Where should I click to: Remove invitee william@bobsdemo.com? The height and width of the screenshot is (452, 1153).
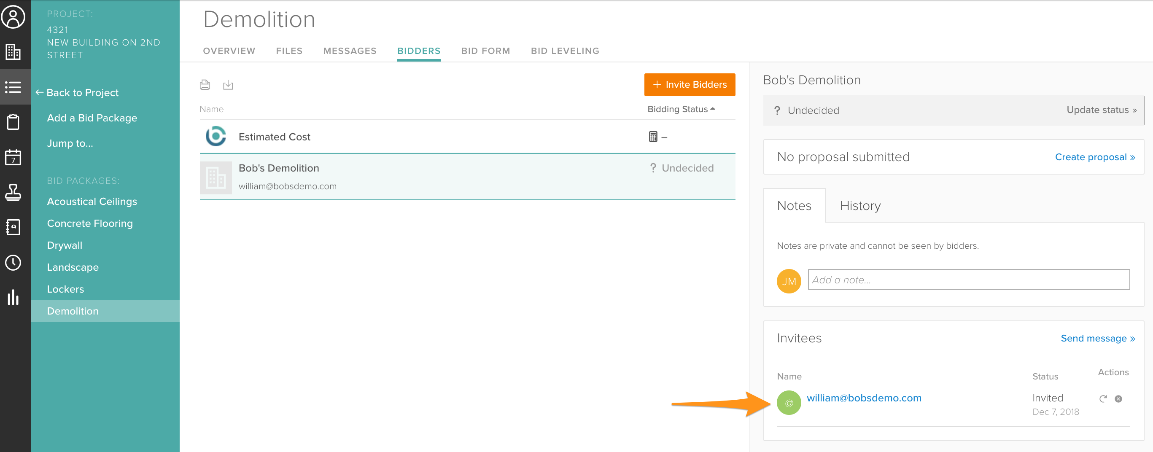1118,399
